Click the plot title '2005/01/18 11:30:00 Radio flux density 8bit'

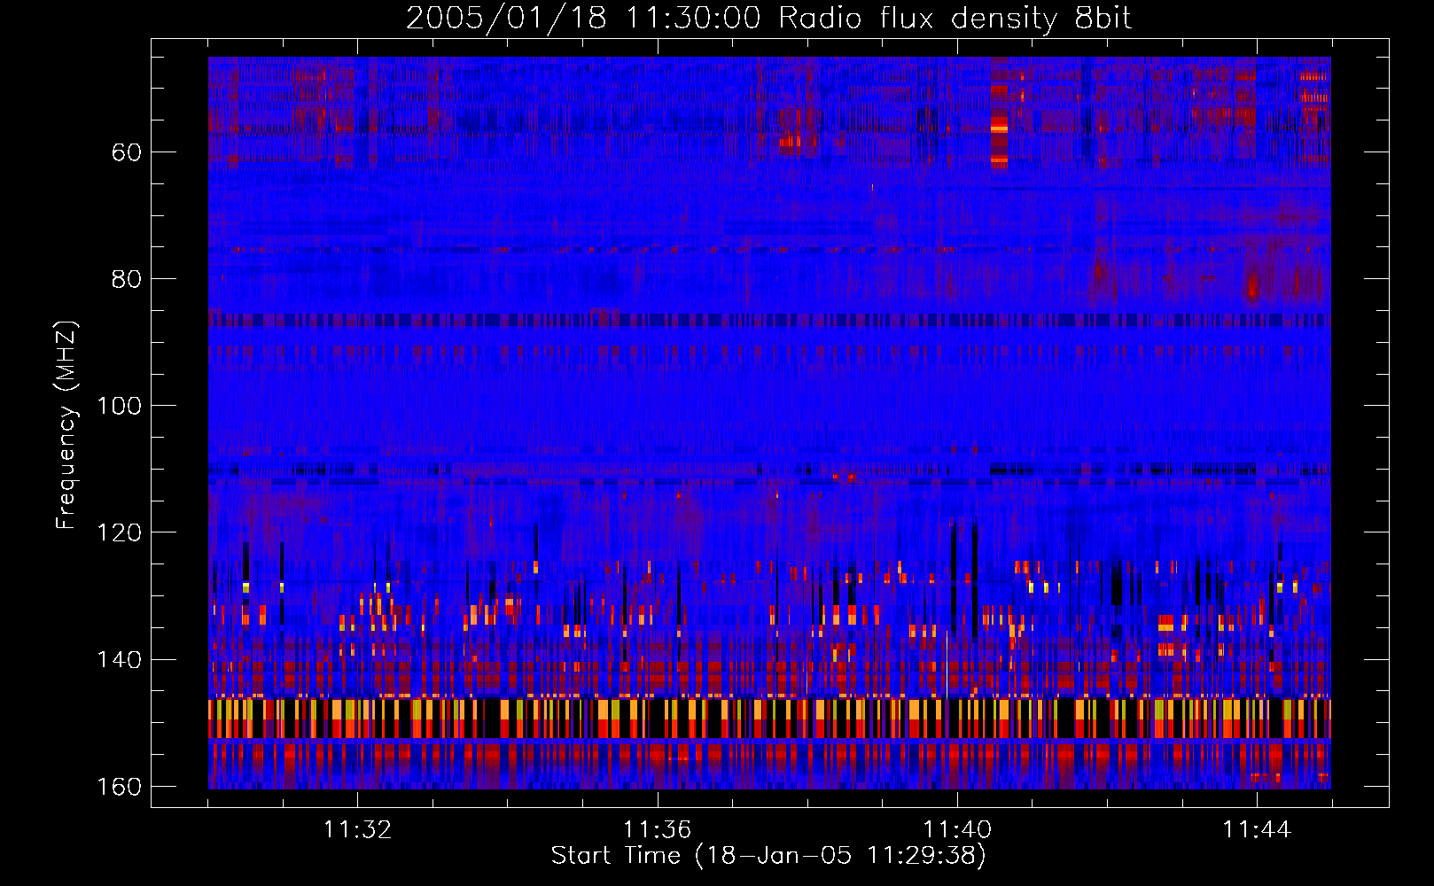pyautogui.click(x=768, y=19)
